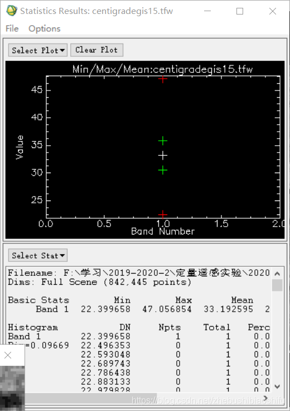Click the lower green standard deviation marker

coord(162,170)
